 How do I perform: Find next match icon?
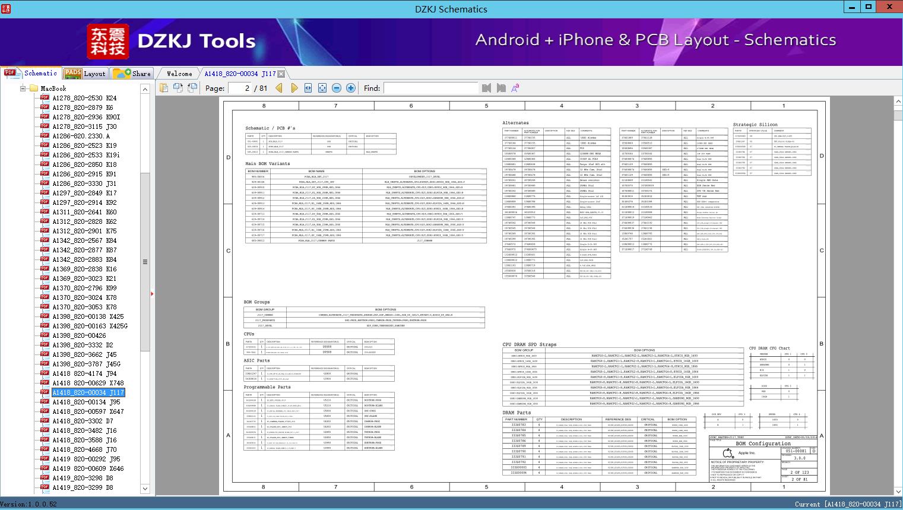(x=501, y=88)
